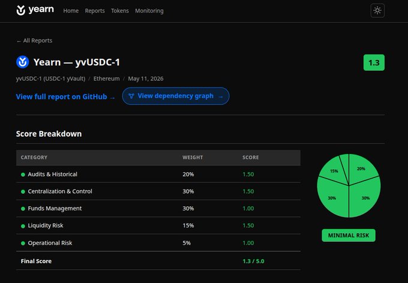Viewport: 408px width, 283px height.
Task: Open the Tokens nav item
Action: click(119, 11)
